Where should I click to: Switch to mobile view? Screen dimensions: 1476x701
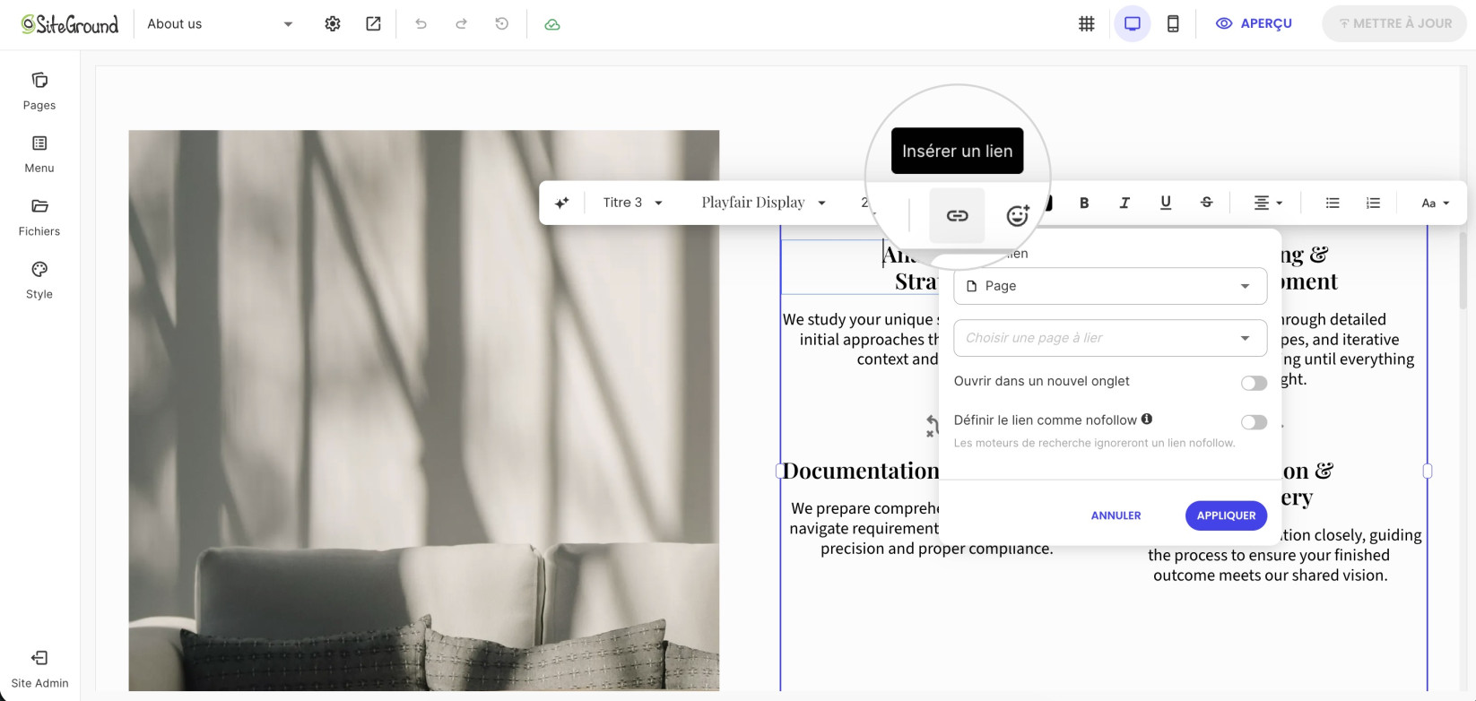(x=1173, y=24)
